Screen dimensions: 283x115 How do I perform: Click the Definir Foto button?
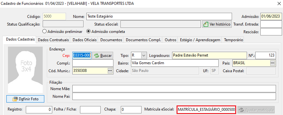pyautogui.click(x=25, y=99)
